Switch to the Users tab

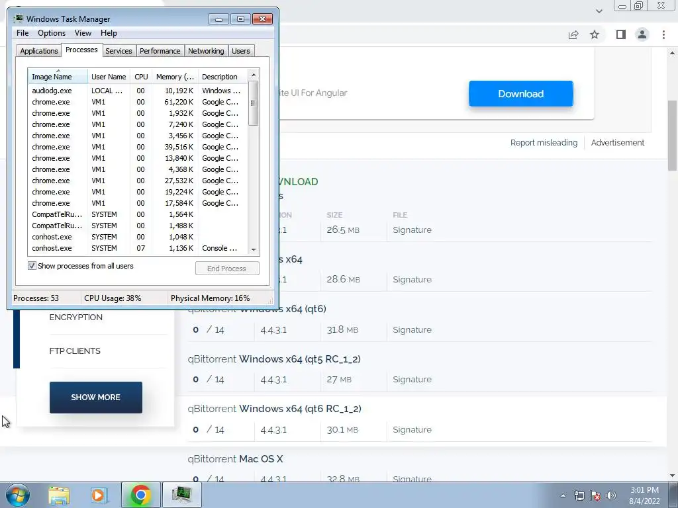click(241, 51)
